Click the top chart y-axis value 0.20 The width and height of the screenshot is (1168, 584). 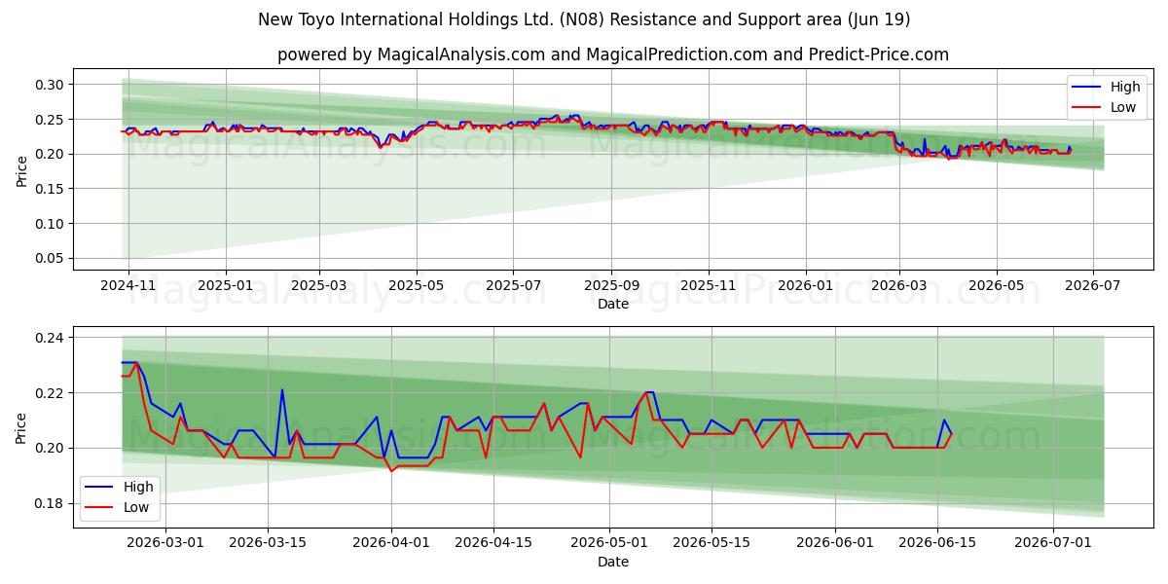[49, 154]
